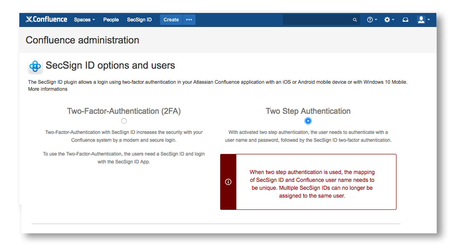Screen dimensions: 456x247
Task: Open the More informations link
Action: point(47,89)
